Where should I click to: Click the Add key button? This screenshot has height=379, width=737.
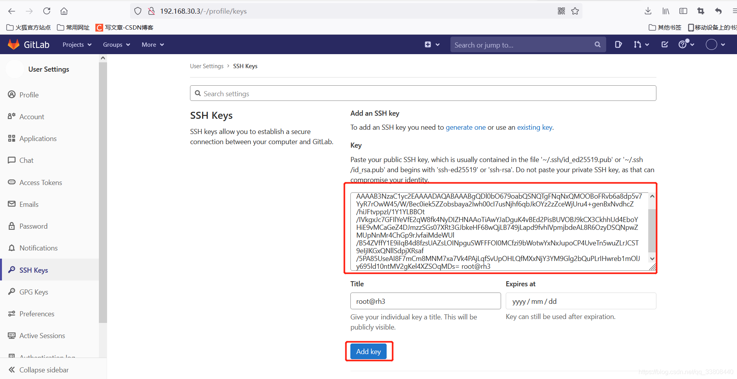(368, 351)
